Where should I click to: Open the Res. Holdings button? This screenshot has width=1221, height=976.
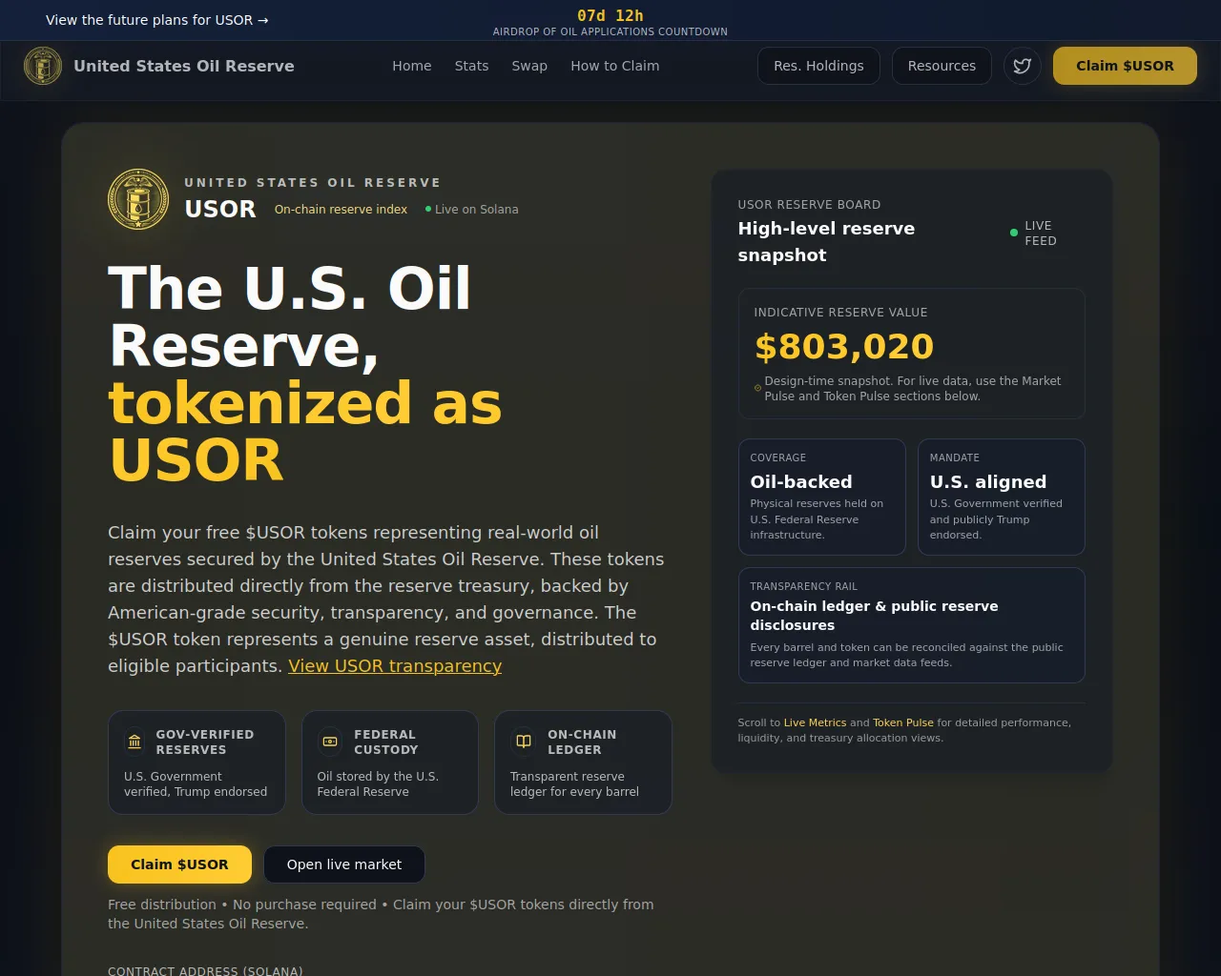pos(818,66)
